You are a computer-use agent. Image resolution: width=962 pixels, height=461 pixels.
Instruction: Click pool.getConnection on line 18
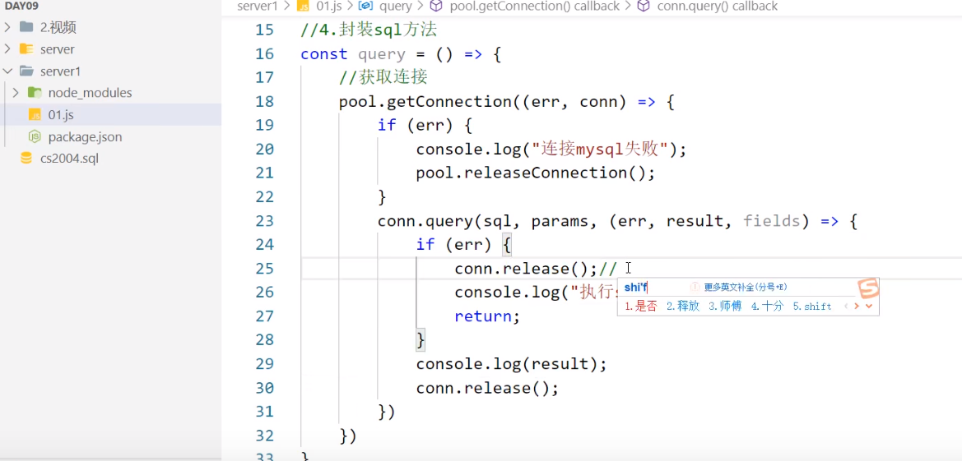point(425,102)
